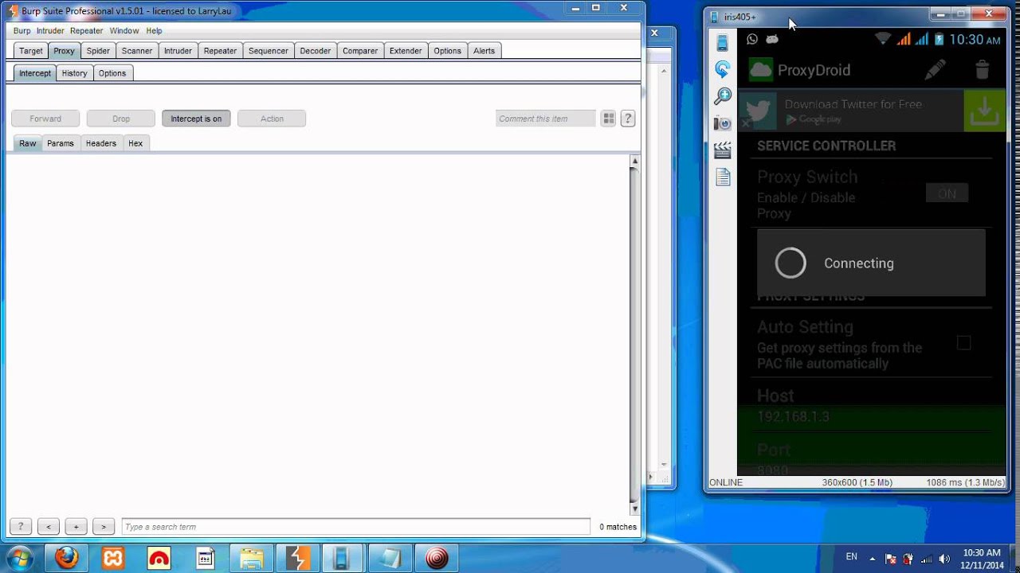Click the Drop button
The width and height of the screenshot is (1020, 573).
pyautogui.click(x=121, y=119)
